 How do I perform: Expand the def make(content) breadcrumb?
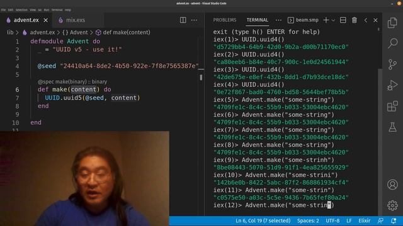127,33
